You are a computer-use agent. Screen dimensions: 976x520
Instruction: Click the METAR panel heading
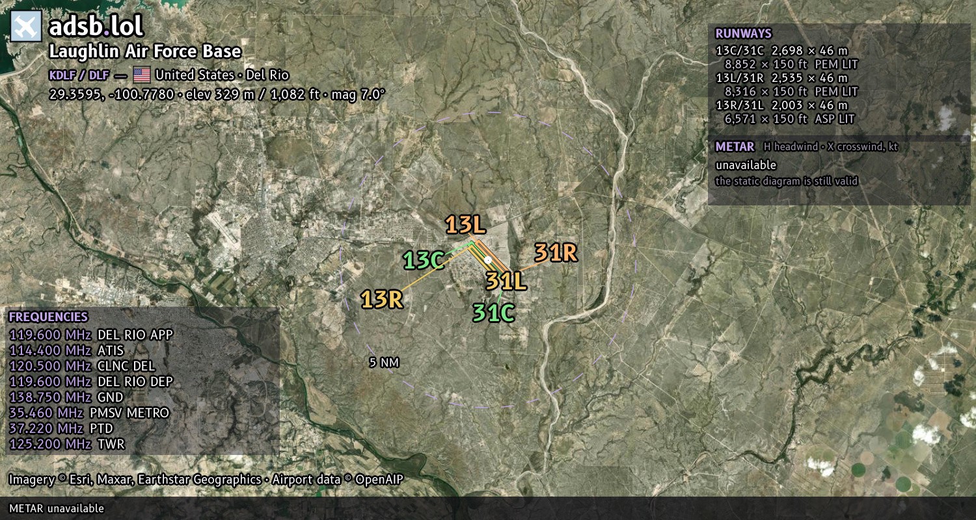pos(735,147)
